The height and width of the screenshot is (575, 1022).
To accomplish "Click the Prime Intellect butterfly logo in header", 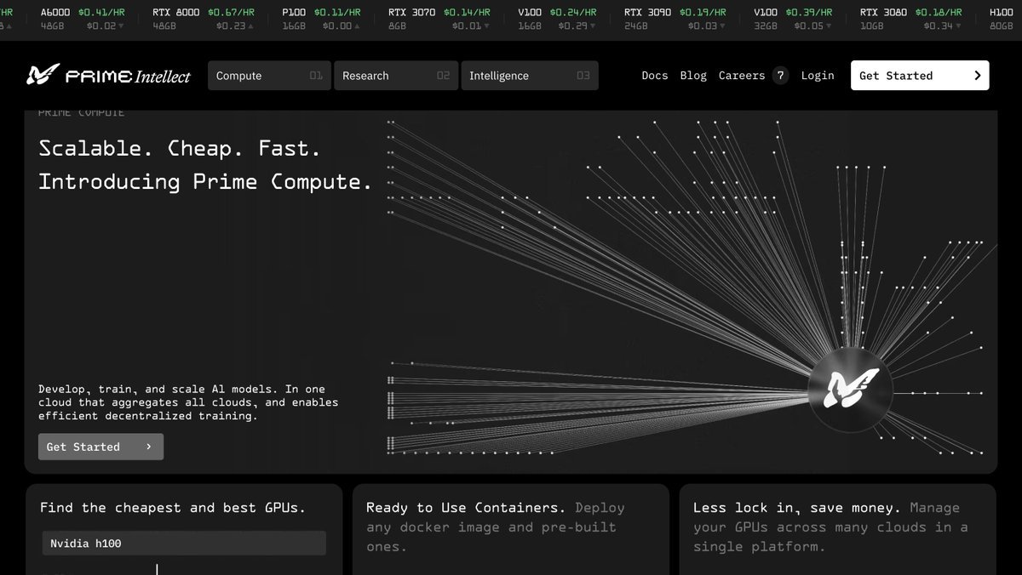I will pos(43,76).
